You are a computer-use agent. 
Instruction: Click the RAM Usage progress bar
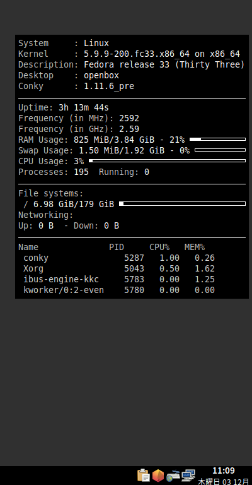pos(217,139)
